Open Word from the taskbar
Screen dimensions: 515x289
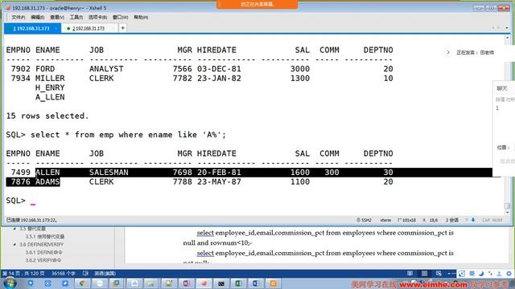pos(256,283)
